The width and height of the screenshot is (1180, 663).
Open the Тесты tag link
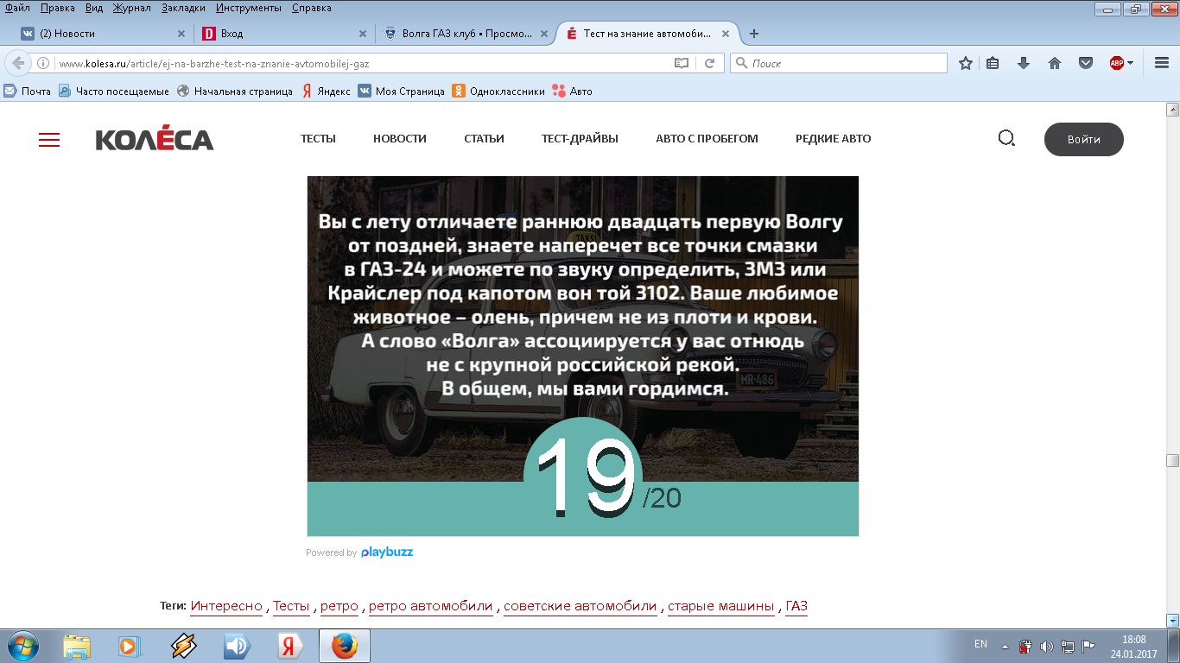coord(291,606)
